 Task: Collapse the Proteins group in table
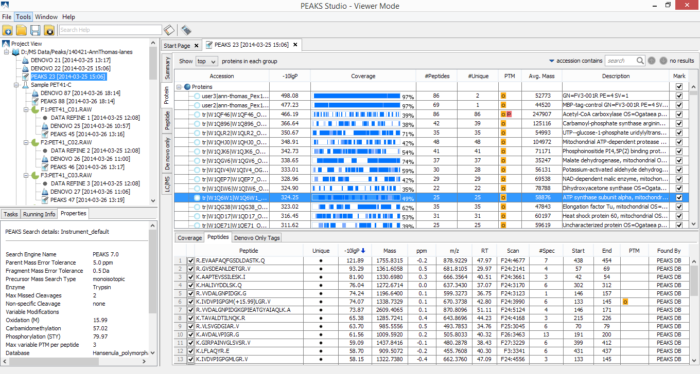[180, 87]
